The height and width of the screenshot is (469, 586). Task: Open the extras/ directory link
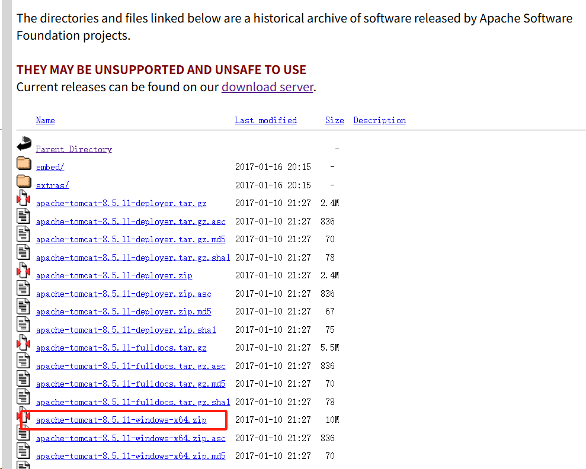coord(52,185)
